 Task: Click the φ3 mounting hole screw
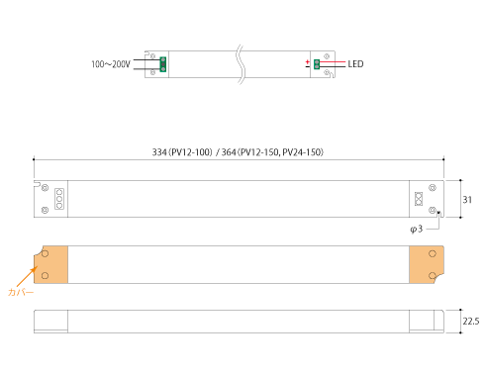(433, 210)
